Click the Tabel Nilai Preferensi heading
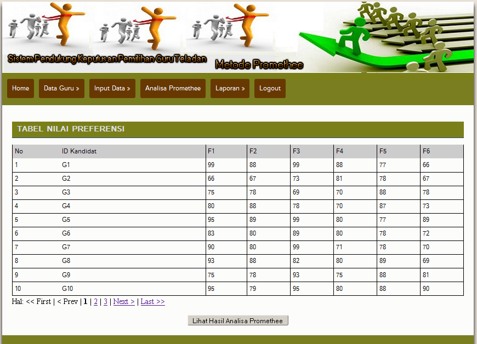Viewport: 477px width, 344px height. [x=71, y=129]
